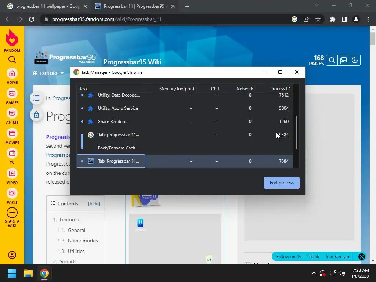Click process ID 7884 cell
376x282 pixels.
coord(284,161)
